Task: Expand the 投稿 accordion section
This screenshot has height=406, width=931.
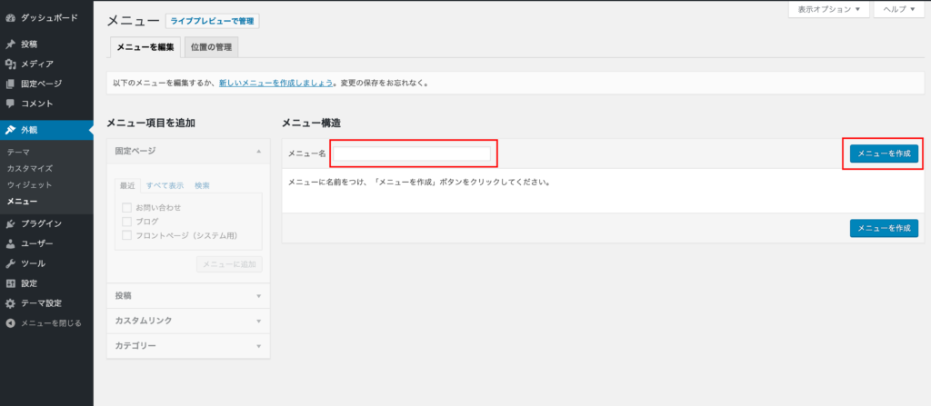Action: click(188, 295)
